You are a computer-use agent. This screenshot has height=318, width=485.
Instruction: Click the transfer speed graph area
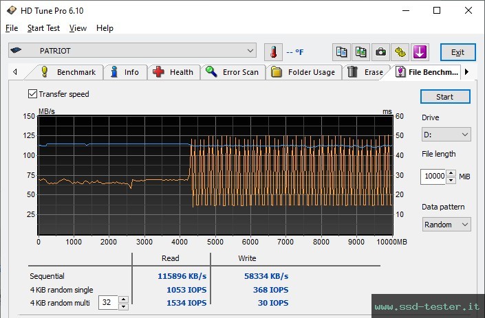[x=215, y=175]
